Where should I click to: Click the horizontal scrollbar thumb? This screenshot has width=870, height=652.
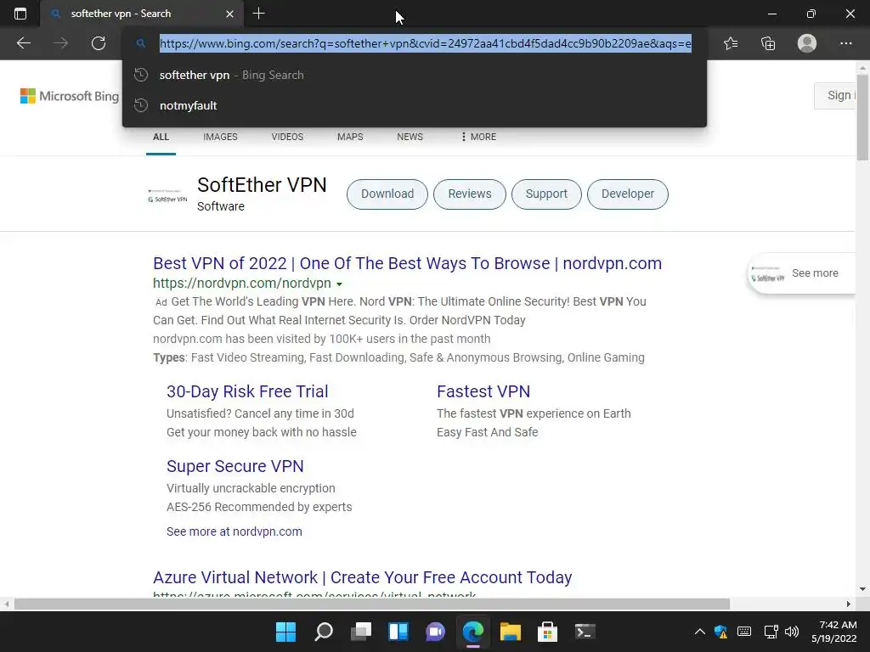pos(372,604)
